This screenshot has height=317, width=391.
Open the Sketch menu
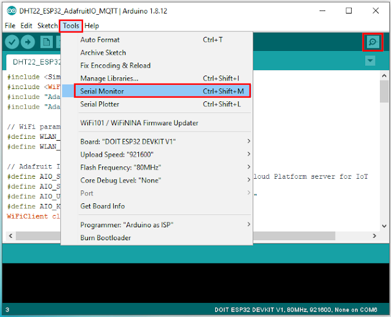tap(47, 26)
